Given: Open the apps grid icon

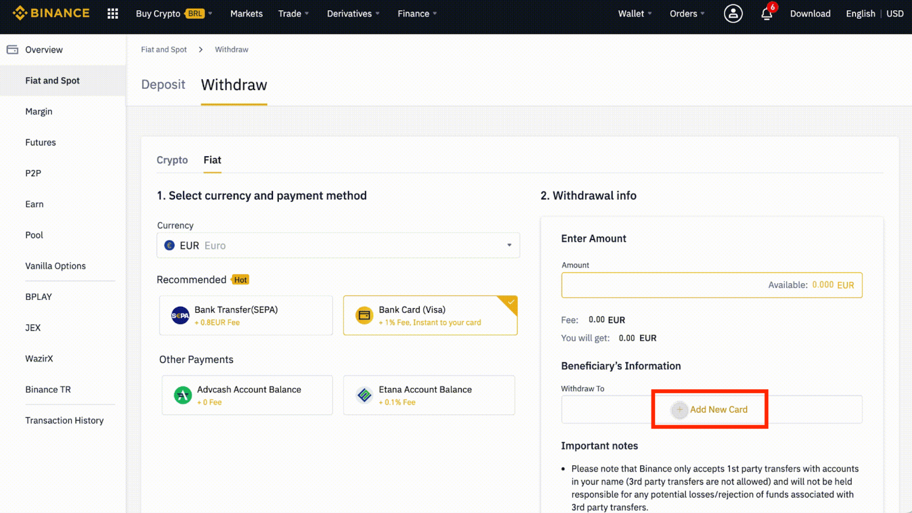Looking at the screenshot, I should [x=112, y=13].
